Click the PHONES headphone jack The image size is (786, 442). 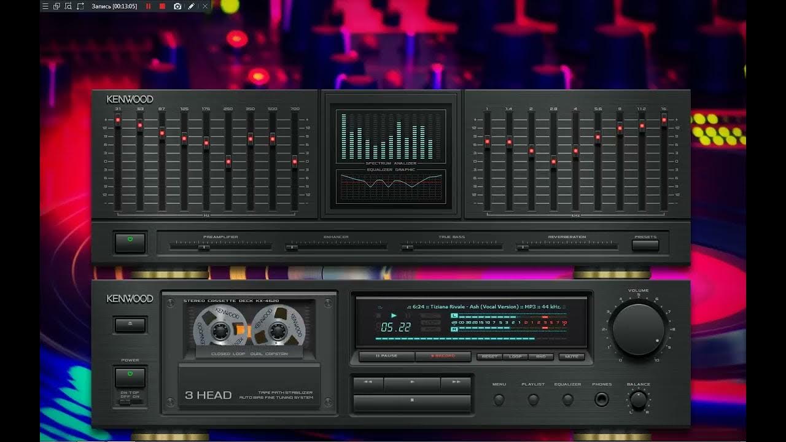602,400
